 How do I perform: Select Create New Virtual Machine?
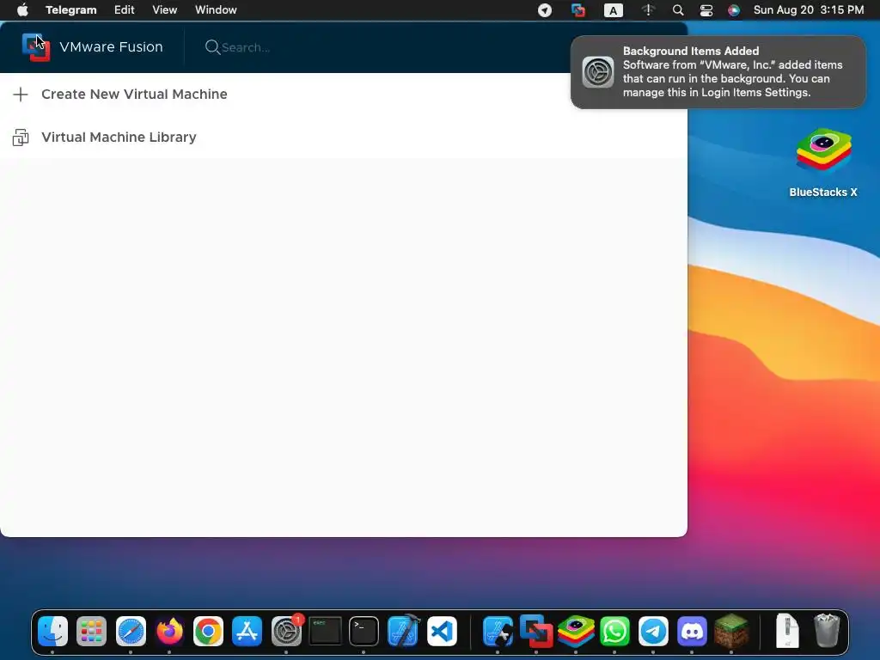[x=134, y=95]
